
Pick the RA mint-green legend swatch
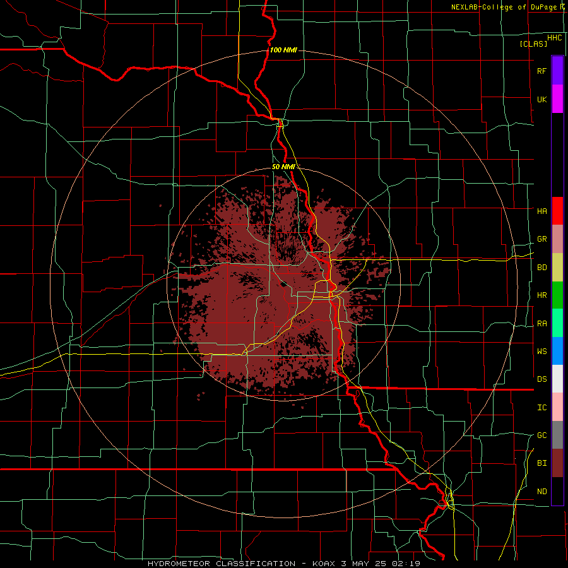557,323
